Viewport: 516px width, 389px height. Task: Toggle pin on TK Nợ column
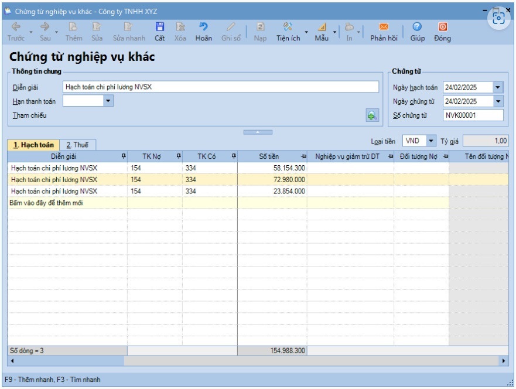178,156
